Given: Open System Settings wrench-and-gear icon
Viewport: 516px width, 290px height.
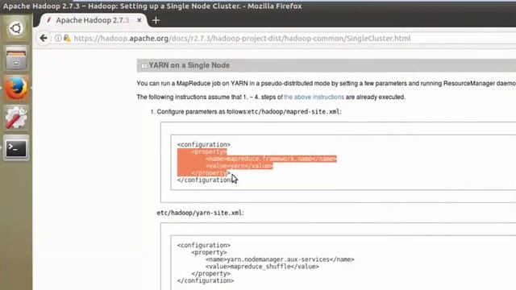Looking at the screenshot, I should click(x=16, y=118).
